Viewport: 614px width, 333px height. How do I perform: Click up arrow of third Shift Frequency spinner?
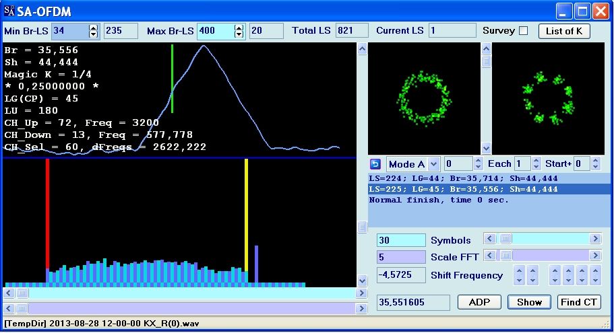click(x=555, y=270)
